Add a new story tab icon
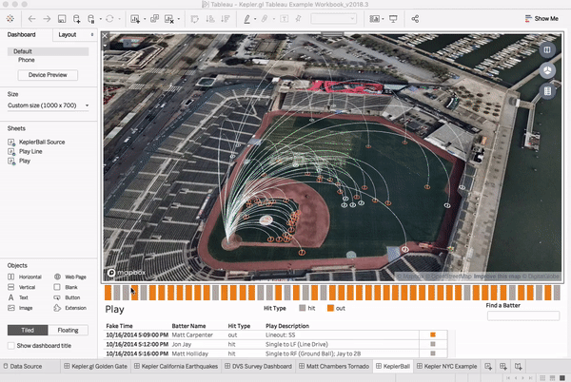The width and height of the screenshot is (571, 382). click(x=519, y=367)
